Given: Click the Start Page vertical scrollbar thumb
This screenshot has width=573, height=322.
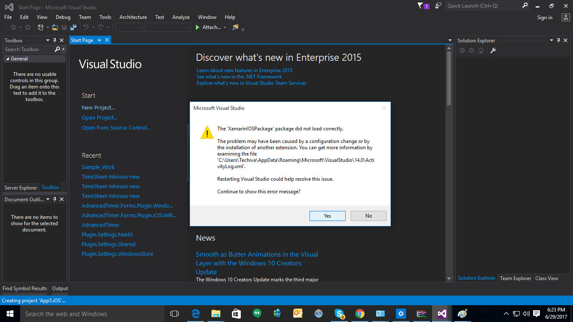Looking at the screenshot, I should pos(449,78).
